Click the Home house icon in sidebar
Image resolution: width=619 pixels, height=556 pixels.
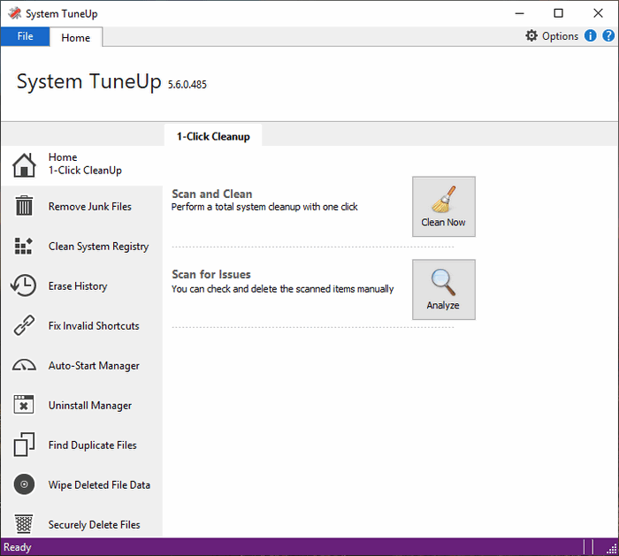pyautogui.click(x=24, y=165)
